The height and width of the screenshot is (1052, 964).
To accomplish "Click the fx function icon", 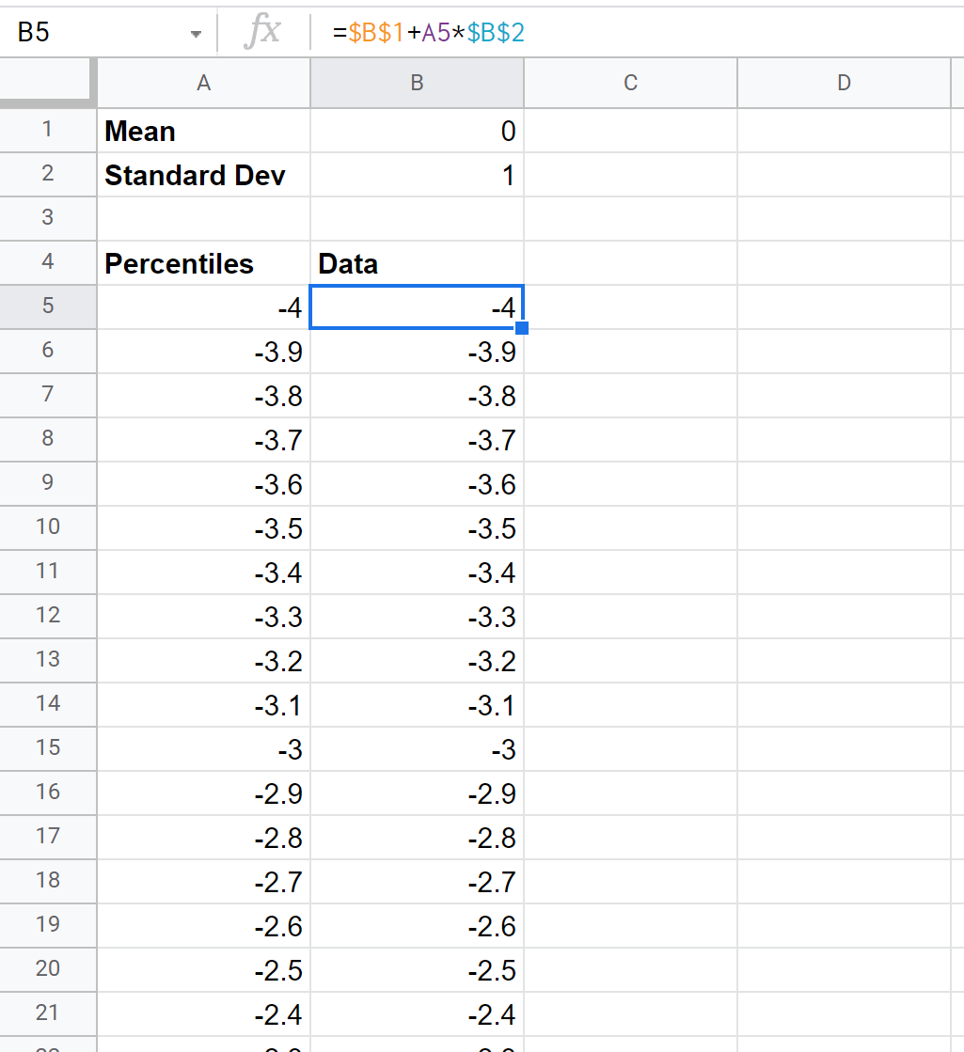I will (261, 33).
